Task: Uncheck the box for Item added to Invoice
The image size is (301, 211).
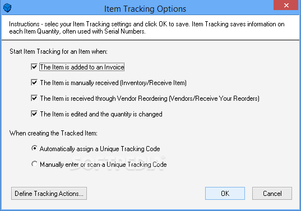Action: (34, 67)
